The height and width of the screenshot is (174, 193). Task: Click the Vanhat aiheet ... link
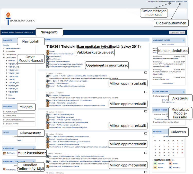click(x=169, y=83)
